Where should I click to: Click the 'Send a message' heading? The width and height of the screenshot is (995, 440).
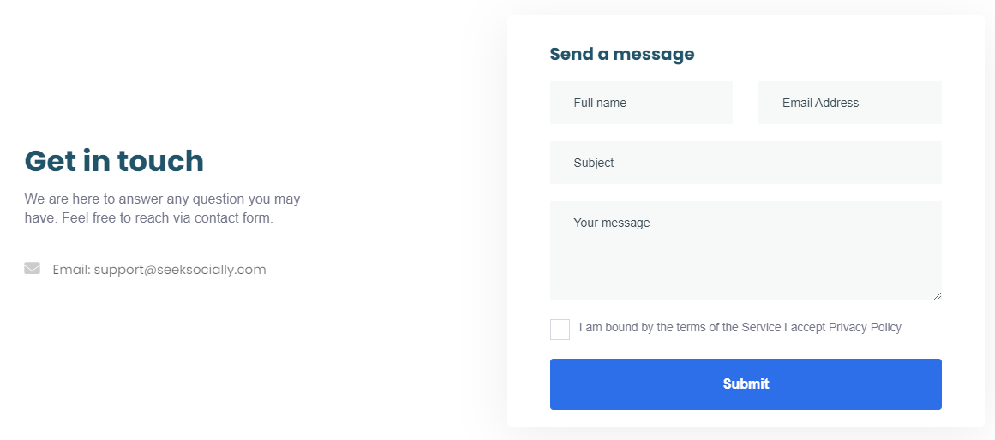[x=621, y=54]
